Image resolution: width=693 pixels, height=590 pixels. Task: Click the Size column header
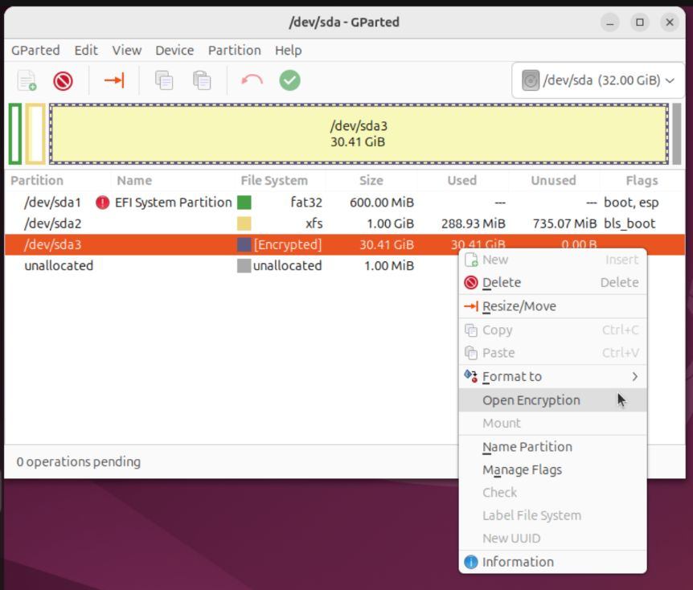pos(371,180)
